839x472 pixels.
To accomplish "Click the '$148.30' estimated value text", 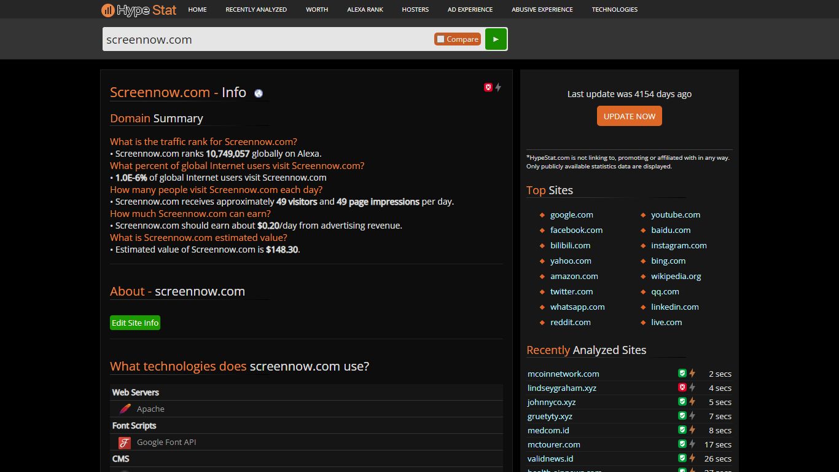I will tap(282, 250).
